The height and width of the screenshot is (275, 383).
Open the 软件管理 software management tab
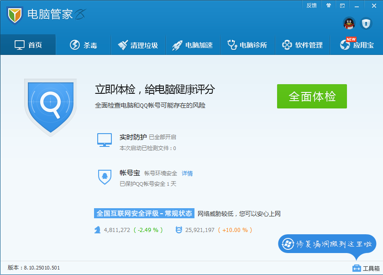tap(302, 45)
